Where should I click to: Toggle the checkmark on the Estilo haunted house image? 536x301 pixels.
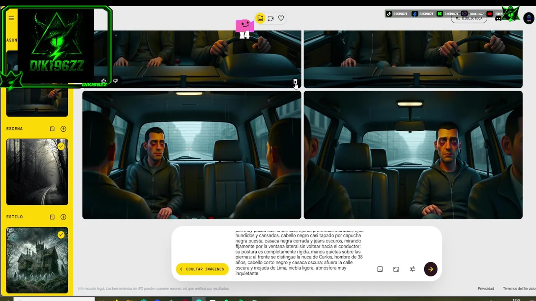pos(61,235)
